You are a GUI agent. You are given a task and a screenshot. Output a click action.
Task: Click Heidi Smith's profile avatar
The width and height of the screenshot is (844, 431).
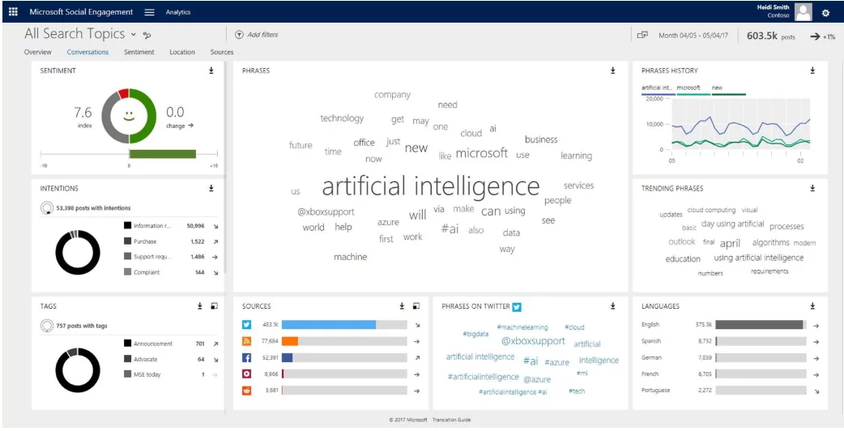click(x=804, y=12)
